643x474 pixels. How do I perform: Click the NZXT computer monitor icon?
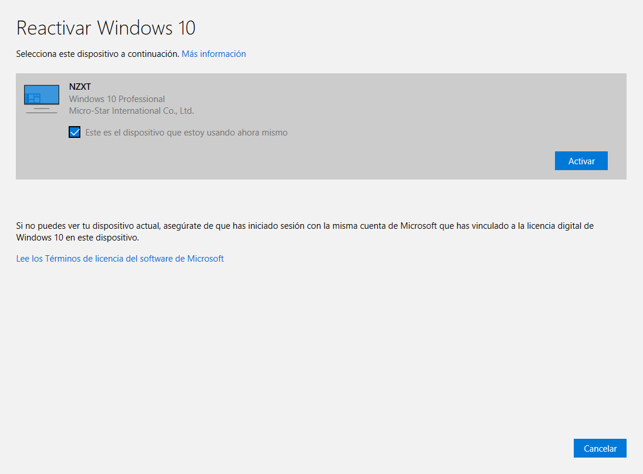click(42, 99)
